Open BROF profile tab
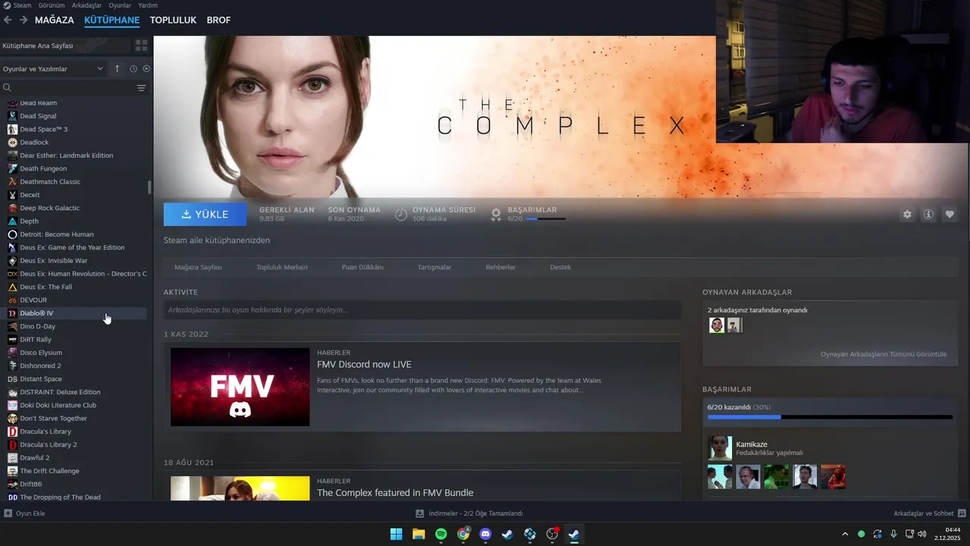This screenshot has width=970, height=546. 218,20
